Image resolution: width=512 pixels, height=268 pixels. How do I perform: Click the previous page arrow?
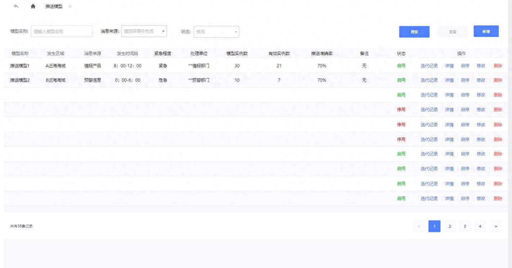(x=419, y=226)
